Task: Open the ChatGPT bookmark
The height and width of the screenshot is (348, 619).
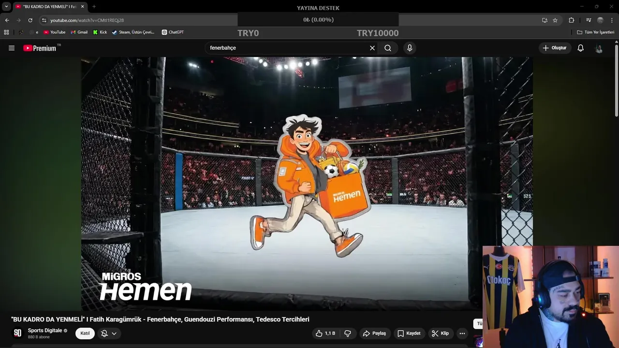Action: click(x=173, y=32)
